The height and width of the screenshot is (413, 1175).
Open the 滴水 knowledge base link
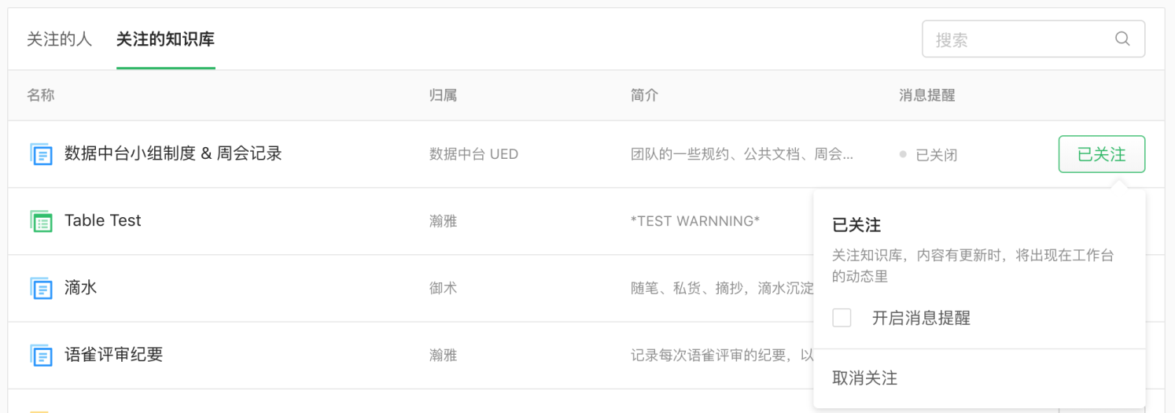[x=81, y=288]
